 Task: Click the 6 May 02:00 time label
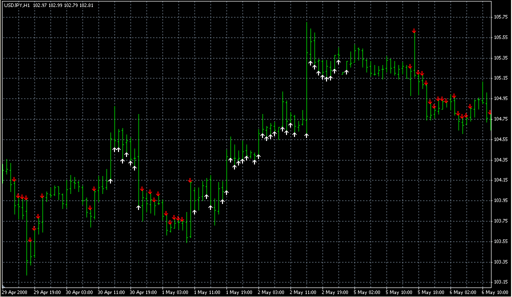tap(463, 292)
